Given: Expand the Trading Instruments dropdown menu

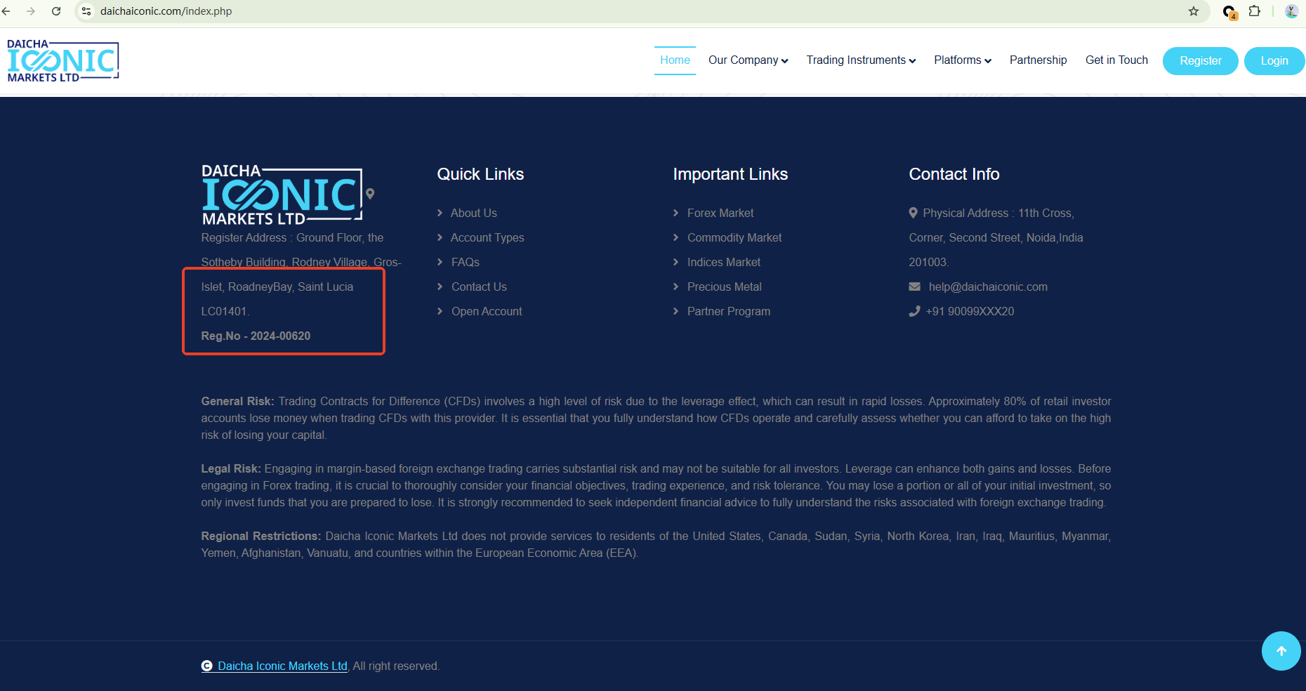Looking at the screenshot, I should click(x=862, y=60).
